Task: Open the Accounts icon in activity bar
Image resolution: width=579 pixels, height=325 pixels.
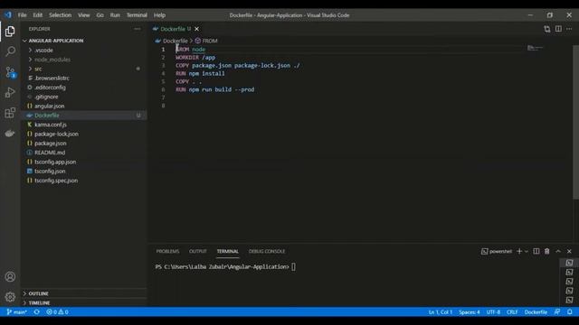Action: pos(10,277)
